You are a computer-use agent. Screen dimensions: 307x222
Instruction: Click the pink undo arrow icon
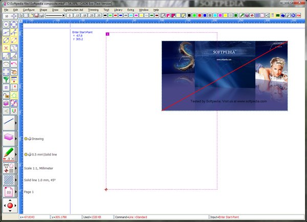click(x=14, y=64)
